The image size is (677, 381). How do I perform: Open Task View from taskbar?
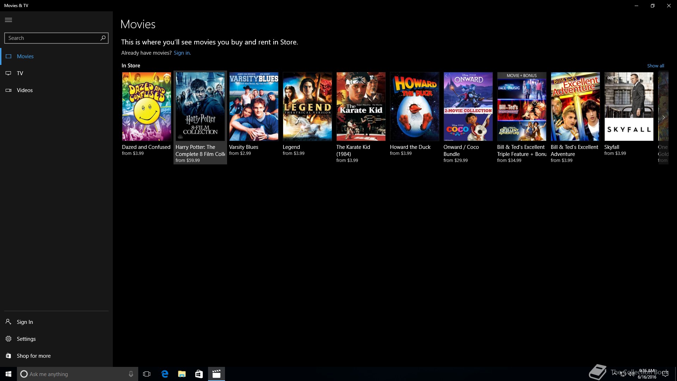pos(147,374)
